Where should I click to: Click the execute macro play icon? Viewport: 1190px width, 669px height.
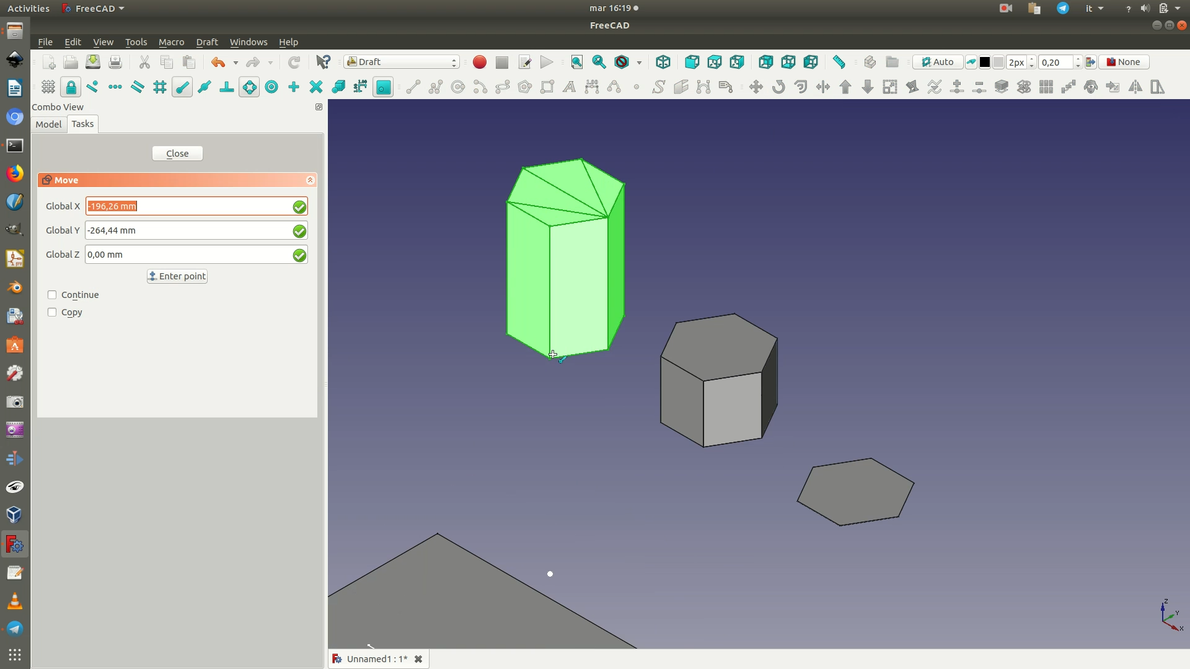(x=547, y=62)
